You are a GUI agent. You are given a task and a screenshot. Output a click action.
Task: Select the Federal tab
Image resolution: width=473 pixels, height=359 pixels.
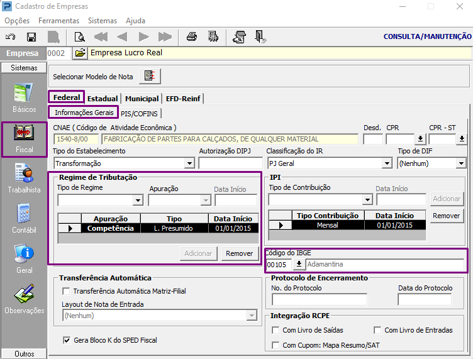(x=67, y=97)
